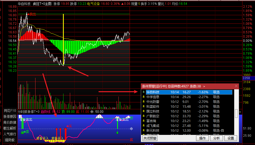Select the 中孚信息 alert row
255x145 pixels.
click(189, 97)
